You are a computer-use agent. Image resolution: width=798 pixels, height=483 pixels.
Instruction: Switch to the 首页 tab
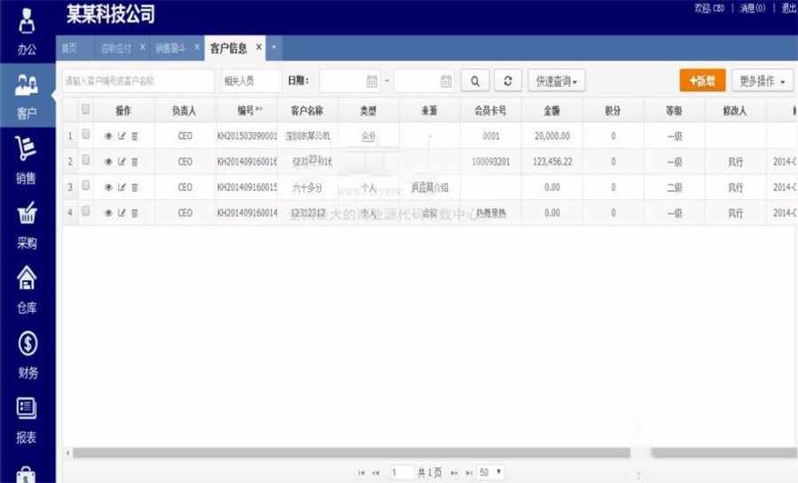(x=69, y=48)
